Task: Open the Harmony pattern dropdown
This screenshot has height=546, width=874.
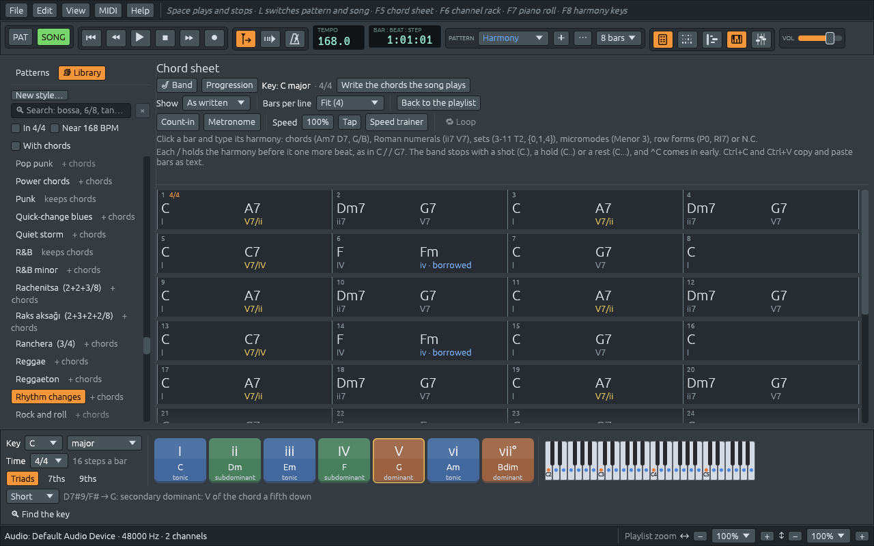Action: [x=513, y=38]
